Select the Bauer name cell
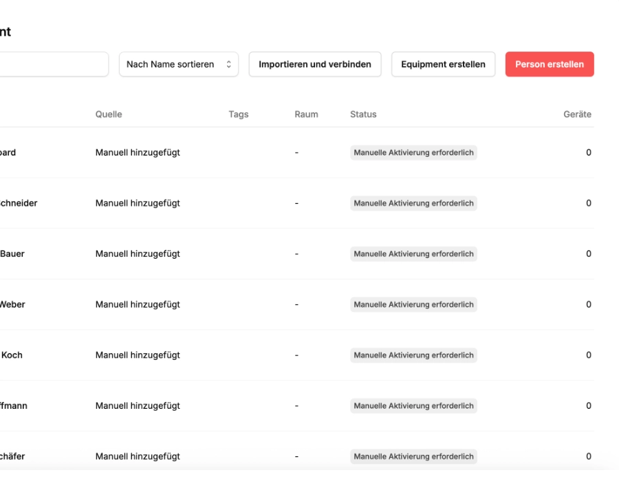 tap(12, 254)
